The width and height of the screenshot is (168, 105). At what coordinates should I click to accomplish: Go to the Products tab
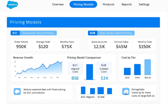pos(108,4)
